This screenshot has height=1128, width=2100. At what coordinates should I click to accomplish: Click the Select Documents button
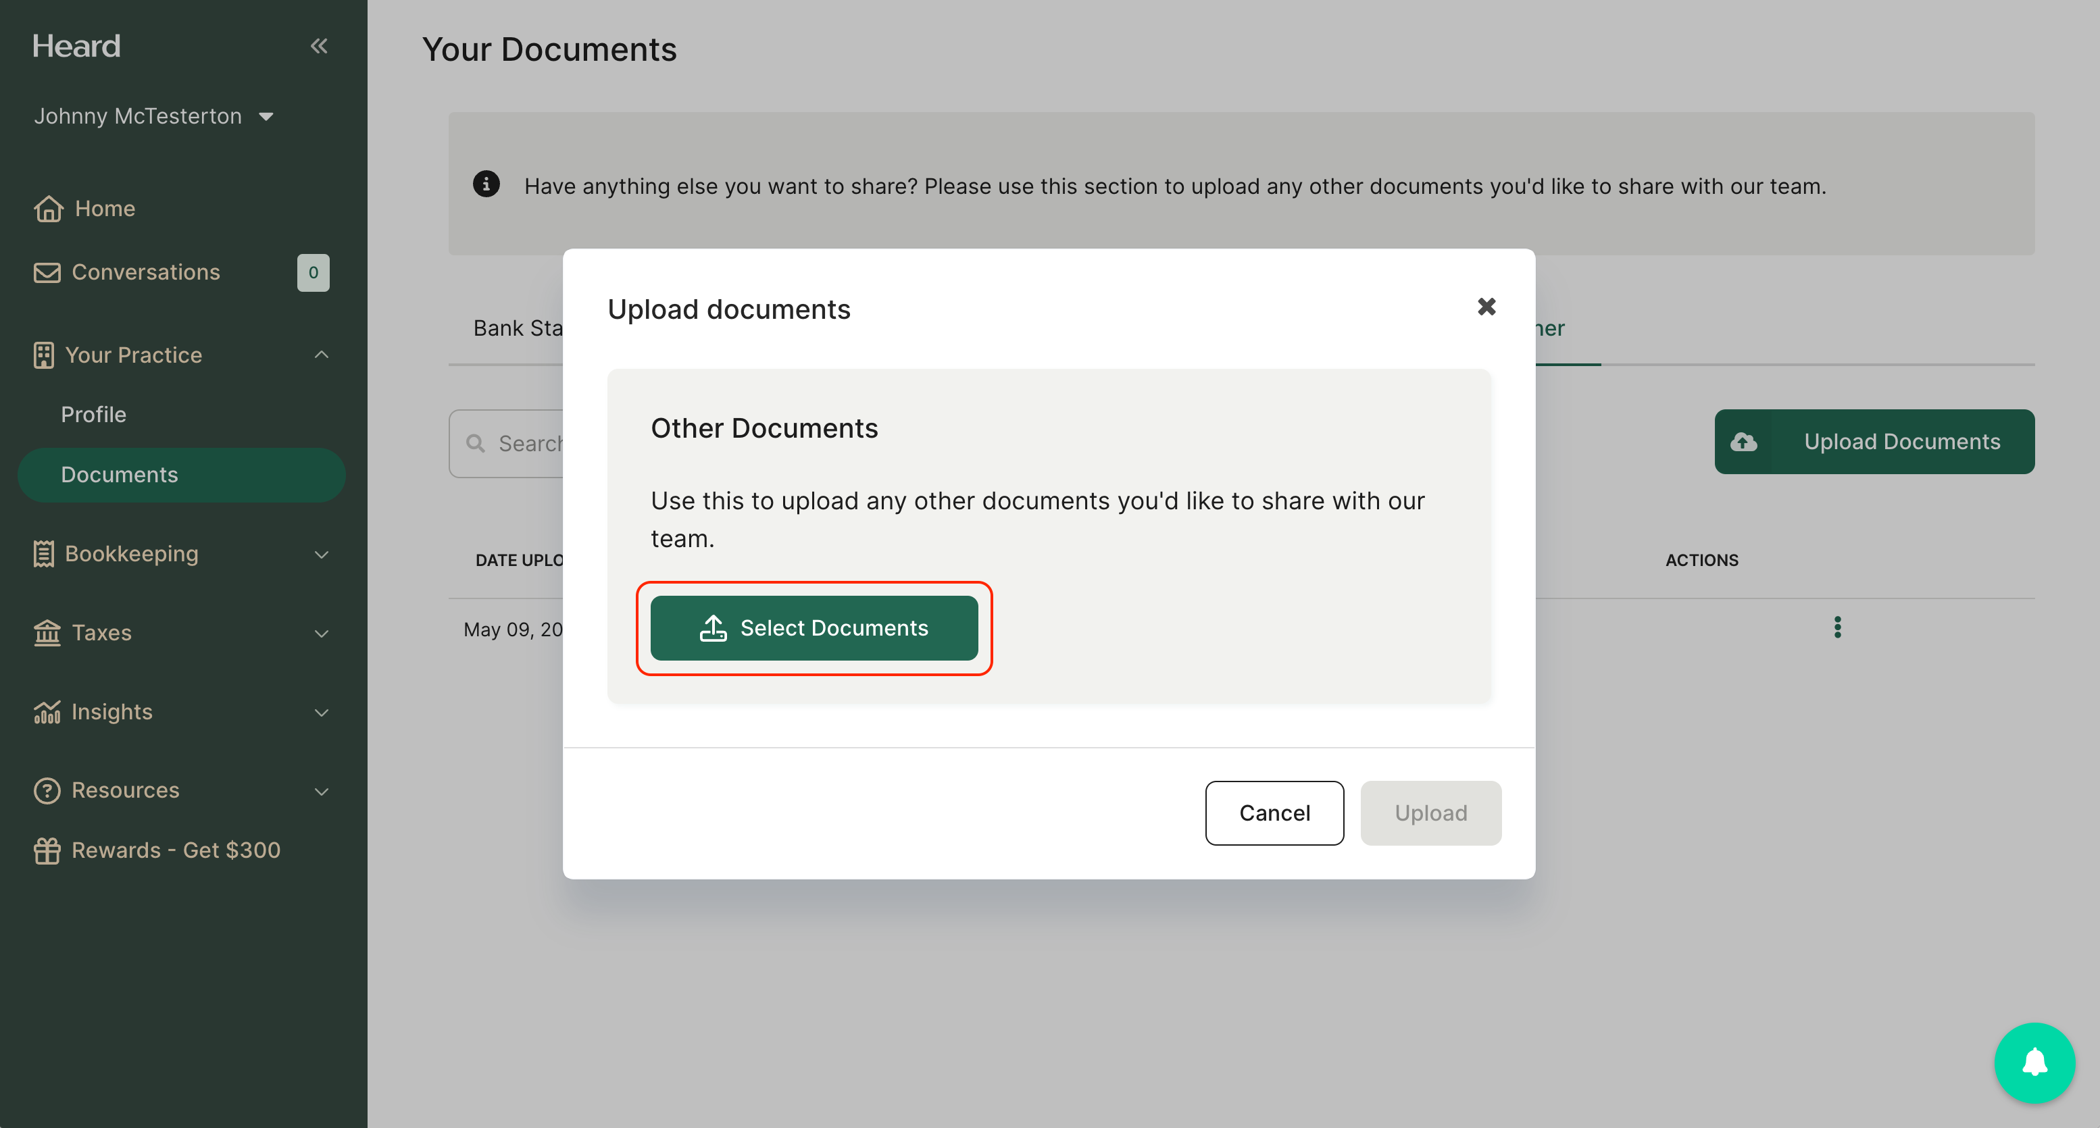pyautogui.click(x=814, y=627)
